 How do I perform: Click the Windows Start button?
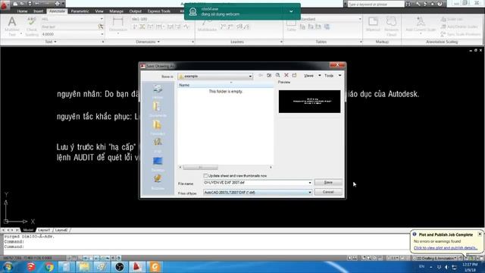(x=8, y=267)
